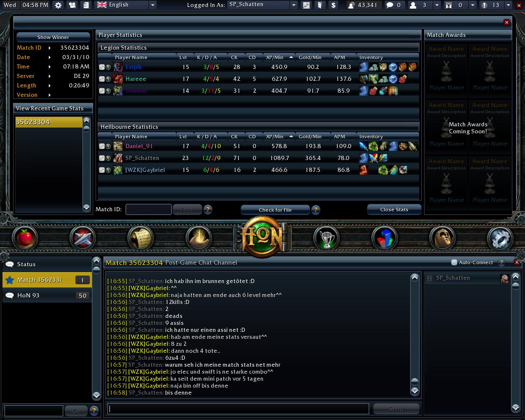The image size is (525, 420).
Task: Click the arrow next to Version label
Action: (50, 95)
